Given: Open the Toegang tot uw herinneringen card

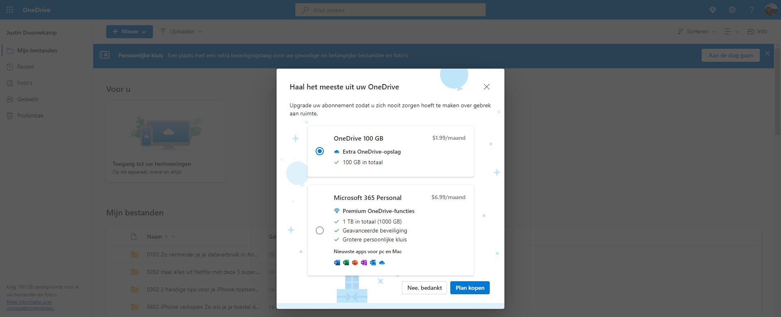Looking at the screenshot, I should (x=166, y=141).
